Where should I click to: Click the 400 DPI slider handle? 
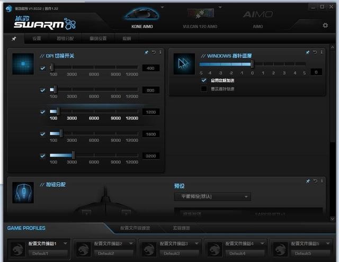(52, 68)
